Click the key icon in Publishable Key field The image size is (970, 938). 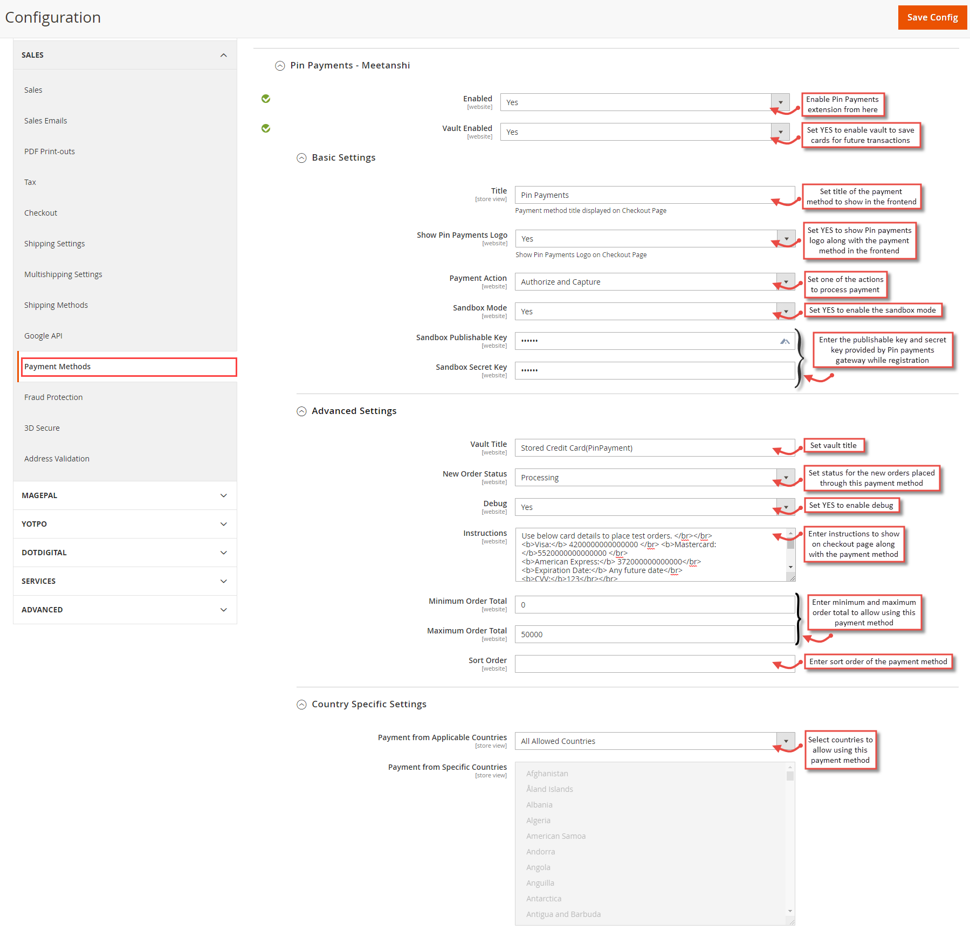click(785, 341)
